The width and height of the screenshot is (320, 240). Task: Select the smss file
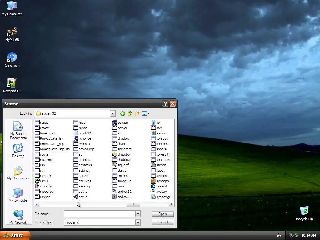(x=118, y=186)
